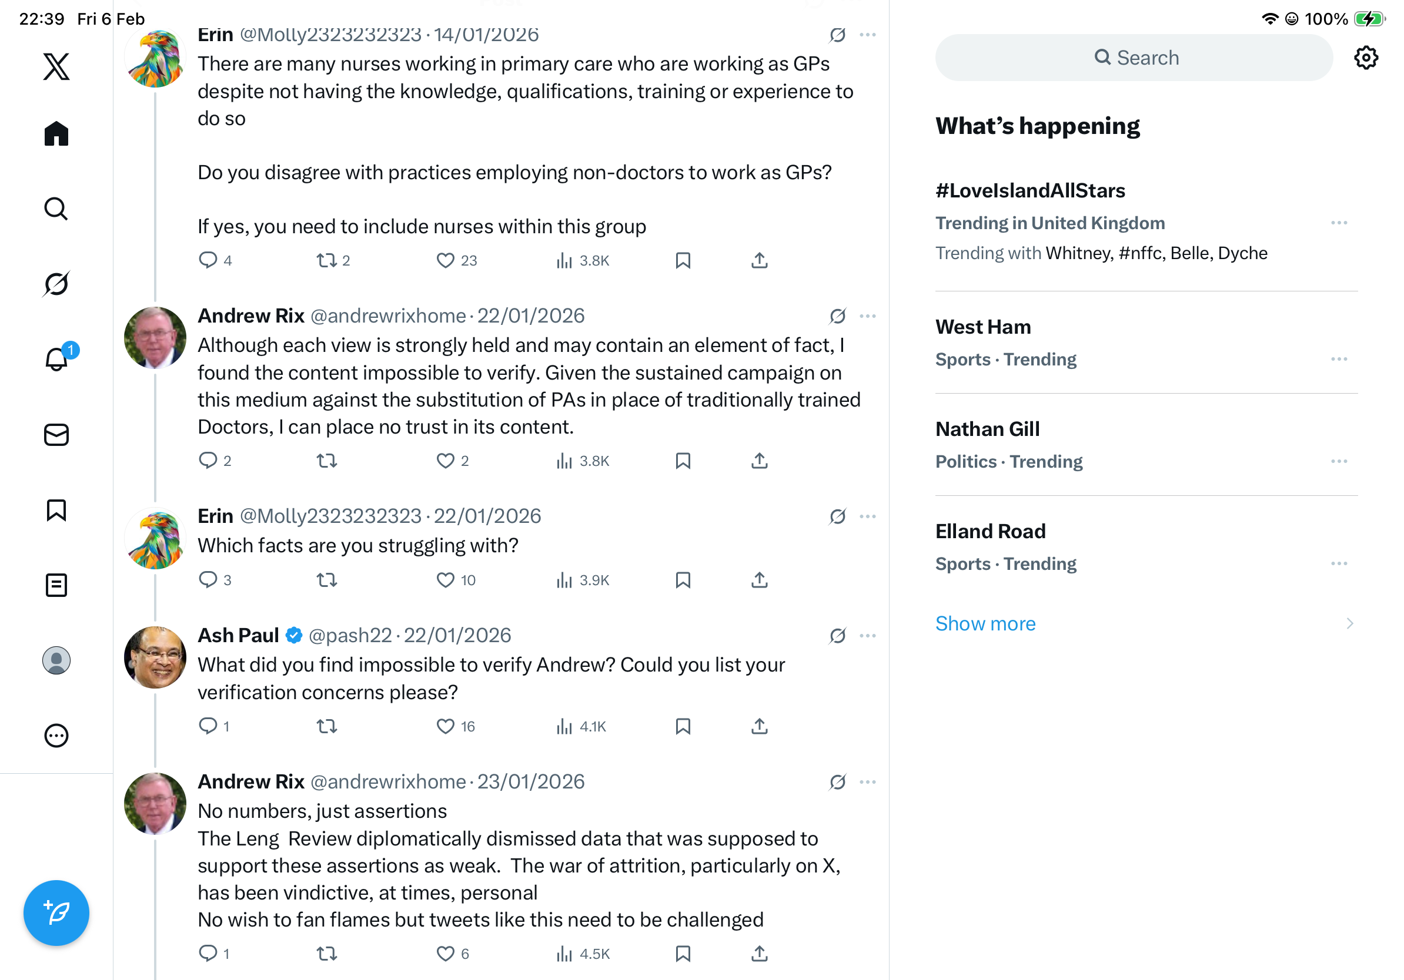Open trends settings gear icon
The width and height of the screenshot is (1404, 980).
tap(1365, 58)
